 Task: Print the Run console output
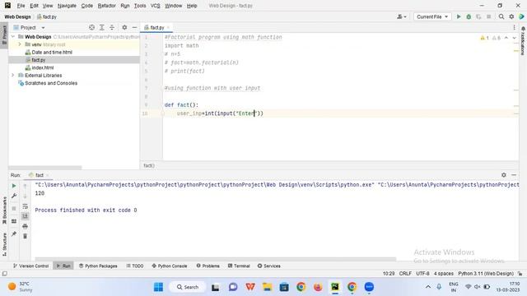pos(25,227)
